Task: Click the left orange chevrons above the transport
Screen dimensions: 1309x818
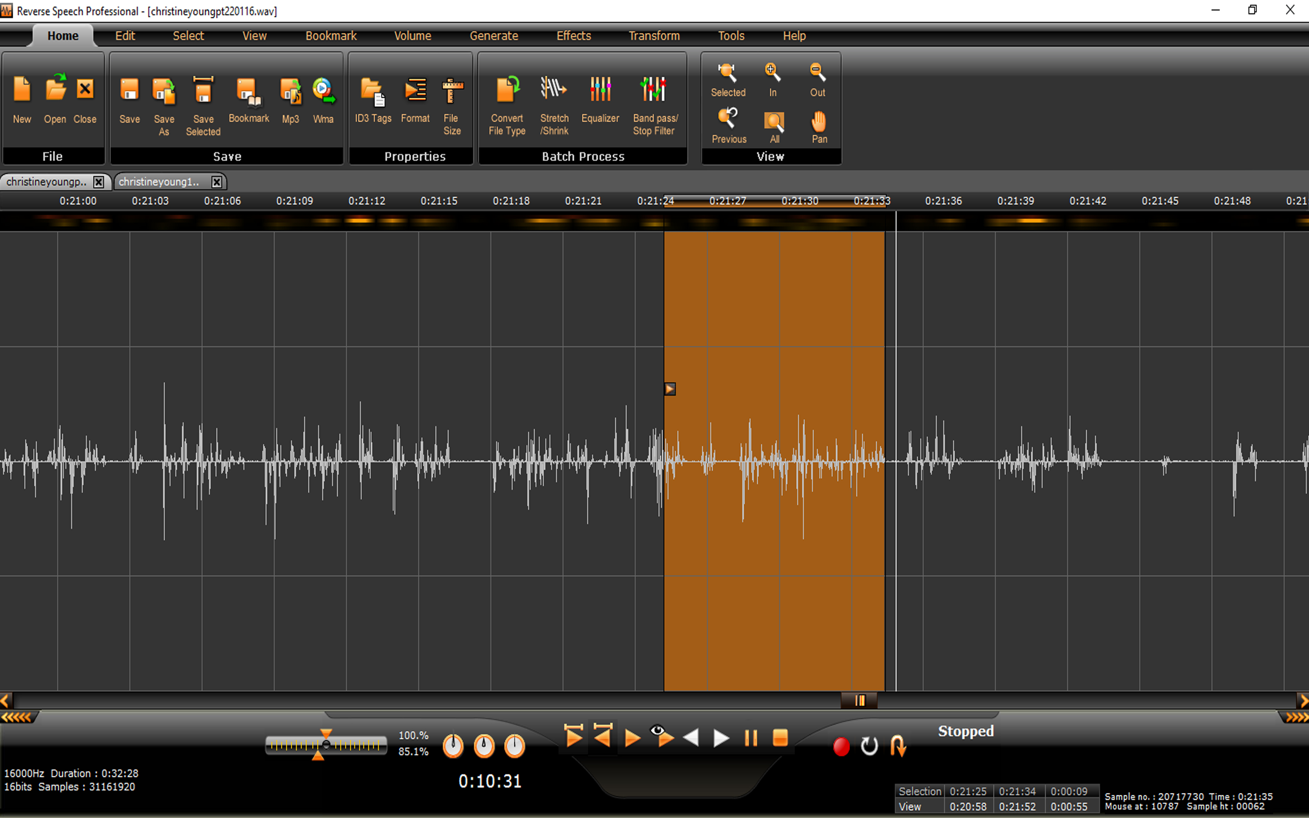Action: 17,718
